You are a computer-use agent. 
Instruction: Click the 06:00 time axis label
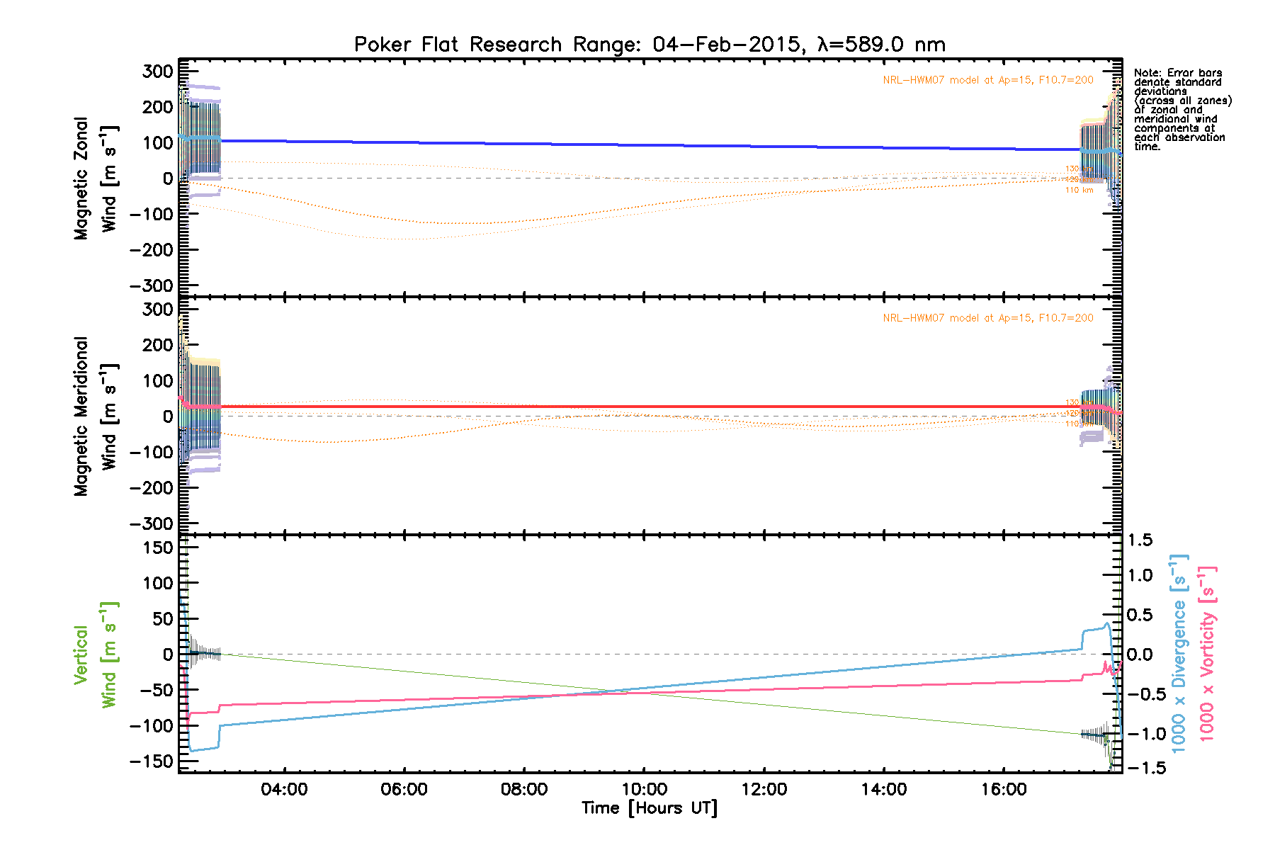click(404, 789)
